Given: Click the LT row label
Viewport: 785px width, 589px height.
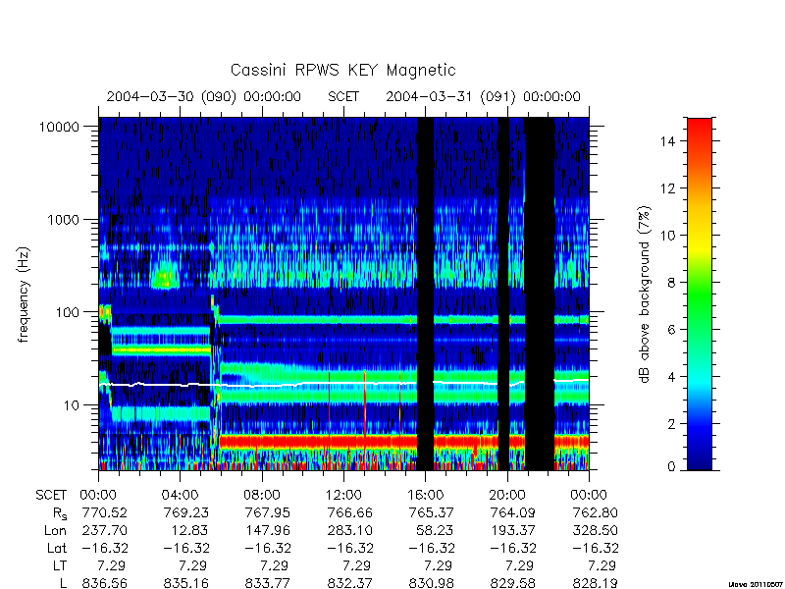Looking at the screenshot, I should click(60, 566).
